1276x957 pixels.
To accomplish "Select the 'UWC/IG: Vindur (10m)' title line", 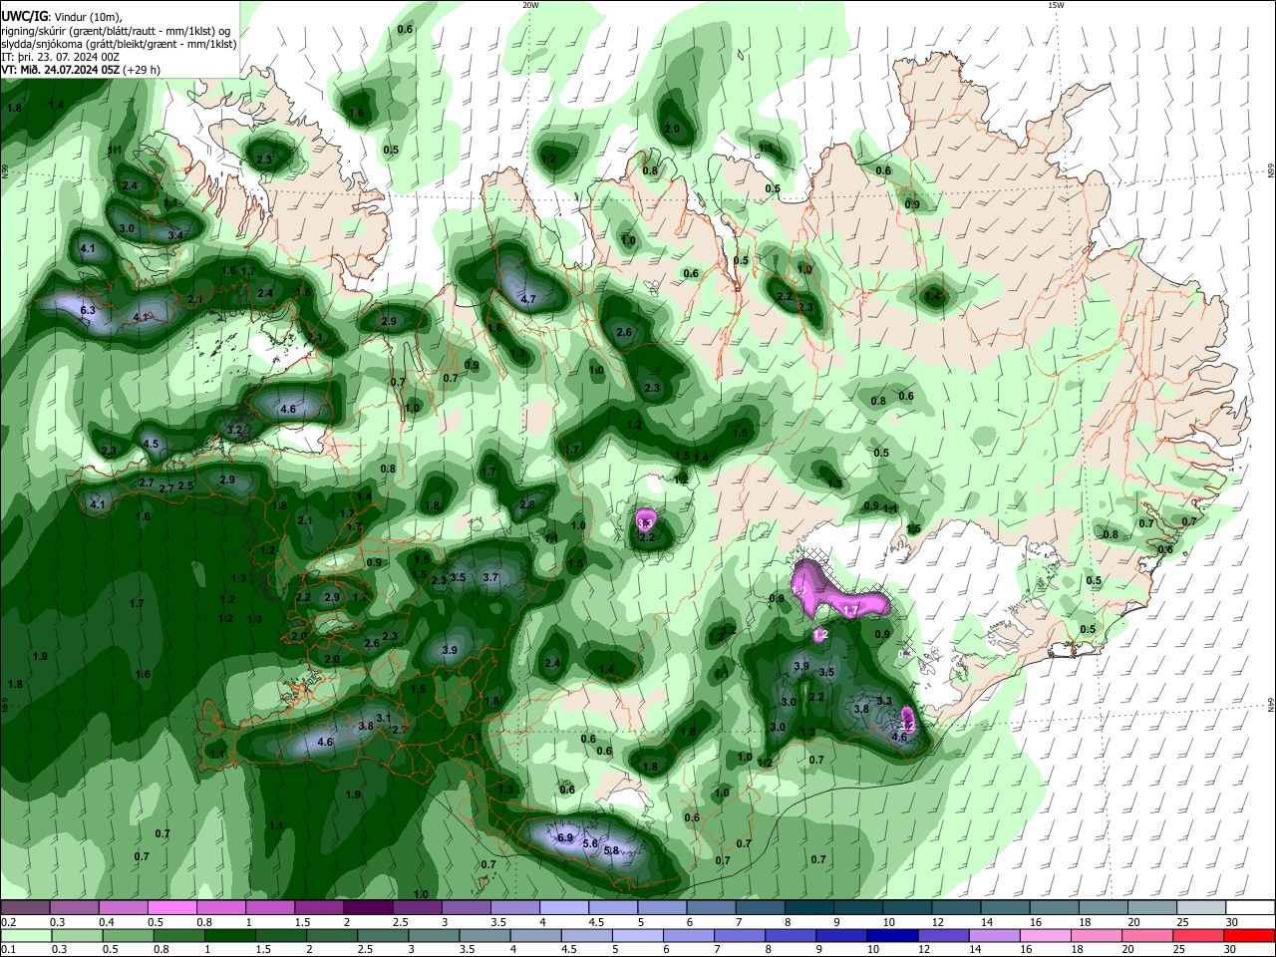I will (x=62, y=17).
